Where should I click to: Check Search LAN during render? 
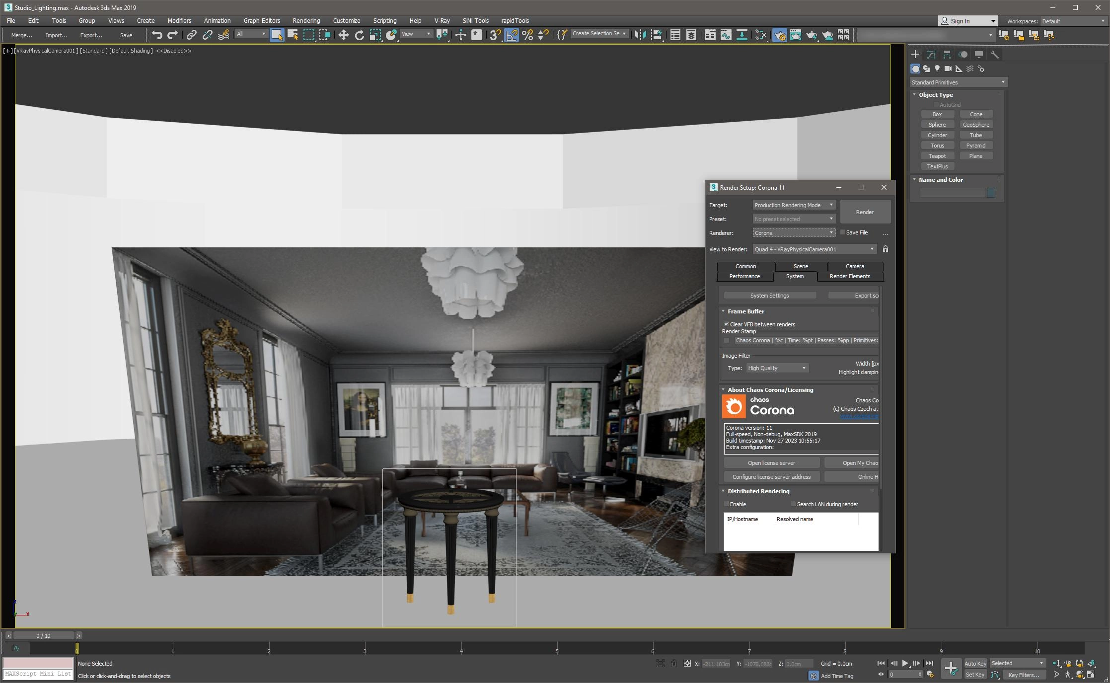[793, 504]
